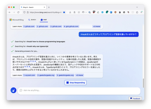
Task: Open the 1. wyzant.com source link
Action: tap(29, 75)
